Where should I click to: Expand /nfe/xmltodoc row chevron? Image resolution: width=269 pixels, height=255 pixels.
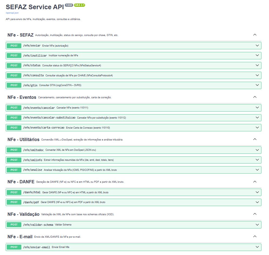257,150
